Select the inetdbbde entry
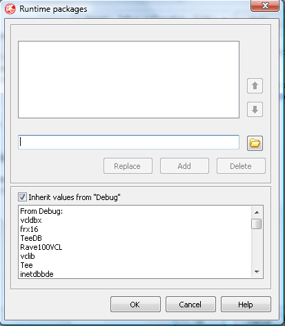The height and width of the screenshot is (326, 285). tap(37, 274)
